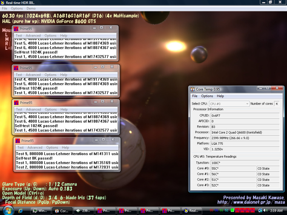Screen dimensions: 287x215
Task: Open Advanced menu in second Prime95 window
Action: (33, 75)
